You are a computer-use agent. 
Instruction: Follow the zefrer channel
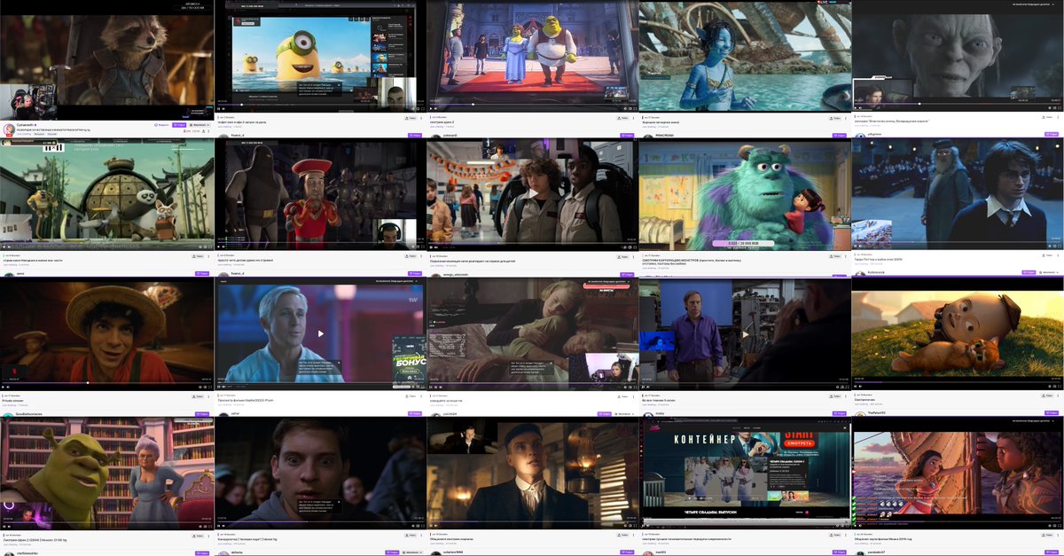click(415, 413)
